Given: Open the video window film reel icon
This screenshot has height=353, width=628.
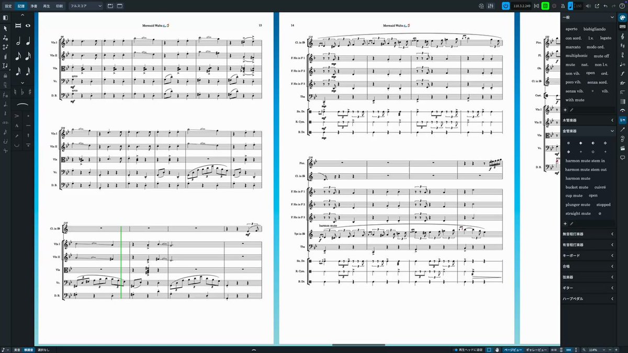Looking at the screenshot, I should [481, 6].
